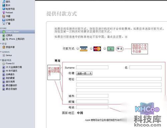Screen dimensions: 167x128
Task: Click the Surname input field
Action: point(92,67)
